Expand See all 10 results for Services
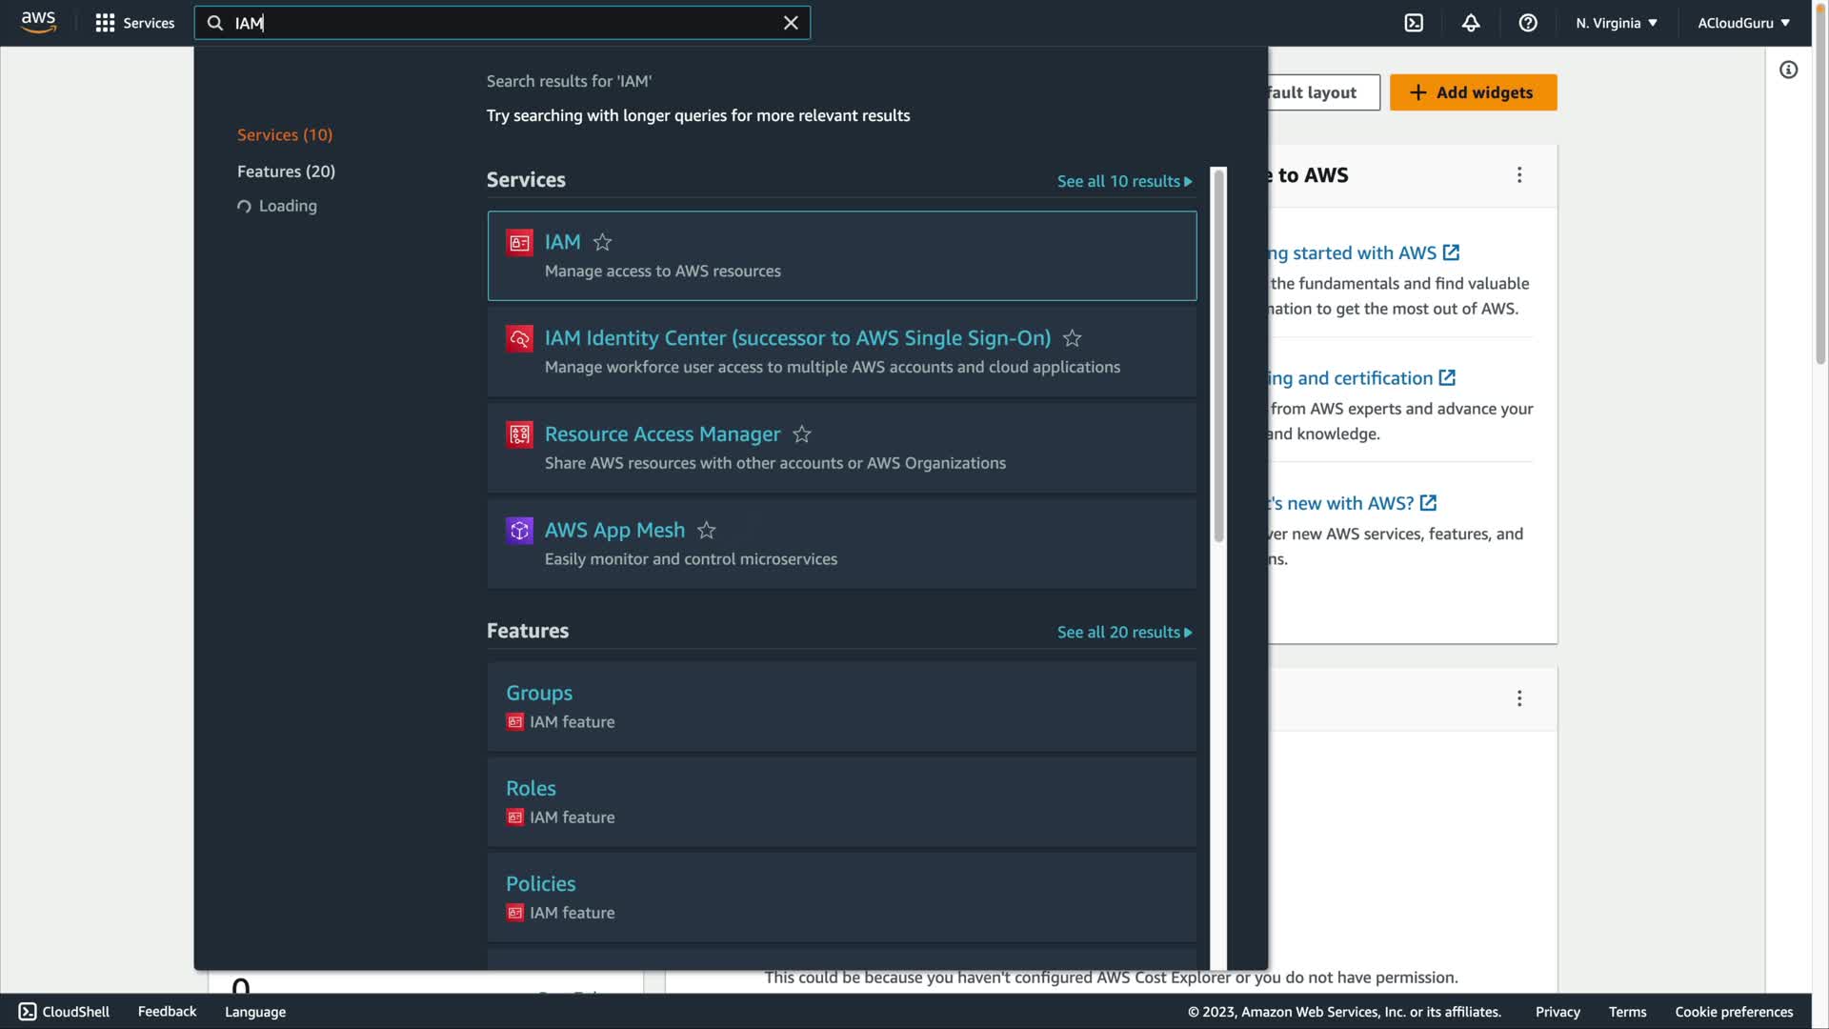Viewport: 1829px width, 1029px height. (x=1124, y=181)
